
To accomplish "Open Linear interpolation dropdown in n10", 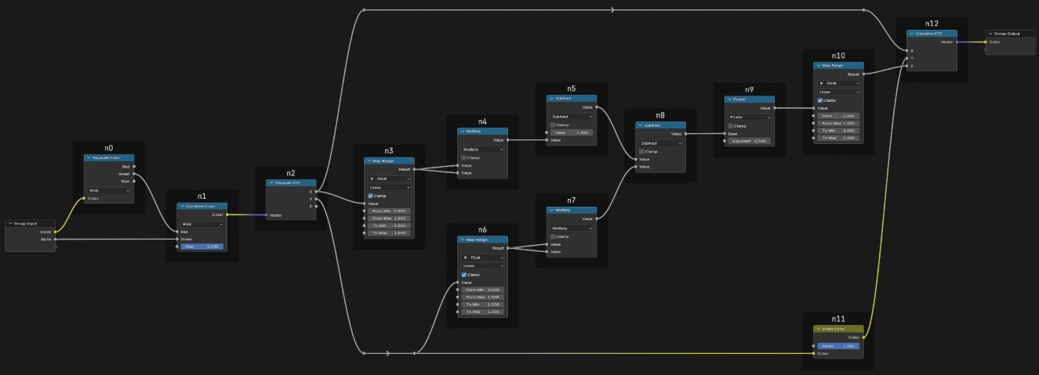I will 838,92.
